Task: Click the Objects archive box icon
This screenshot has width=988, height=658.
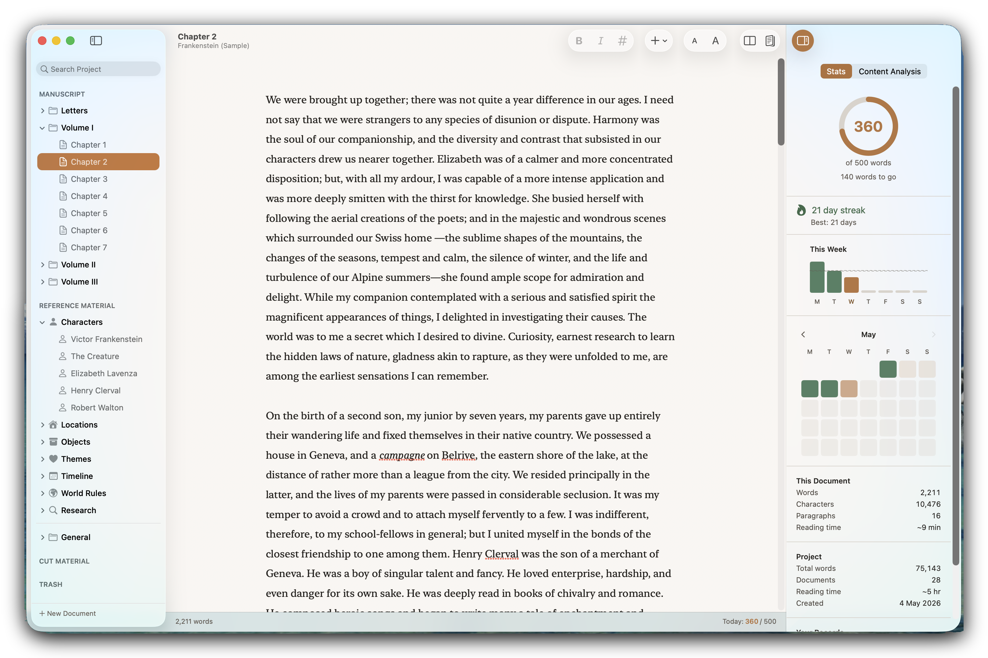Action: click(53, 442)
